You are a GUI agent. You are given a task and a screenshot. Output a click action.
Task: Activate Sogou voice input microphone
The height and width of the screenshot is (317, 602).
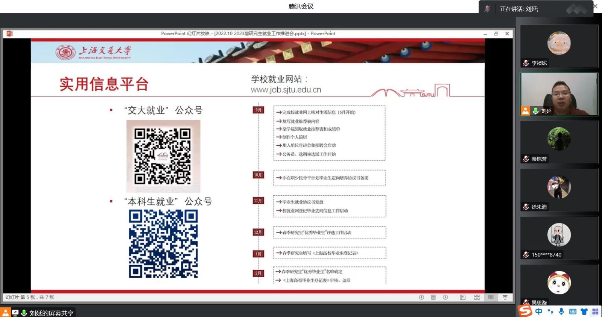(x=561, y=311)
